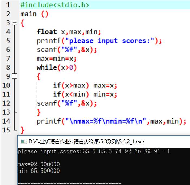
Task: Click line number 4 in the gutter
Action: coord(8,32)
